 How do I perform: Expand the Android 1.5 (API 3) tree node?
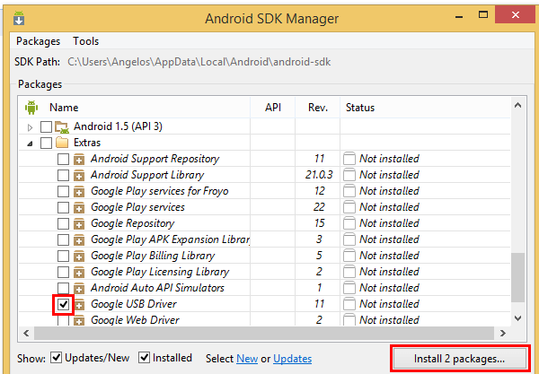[x=30, y=127]
